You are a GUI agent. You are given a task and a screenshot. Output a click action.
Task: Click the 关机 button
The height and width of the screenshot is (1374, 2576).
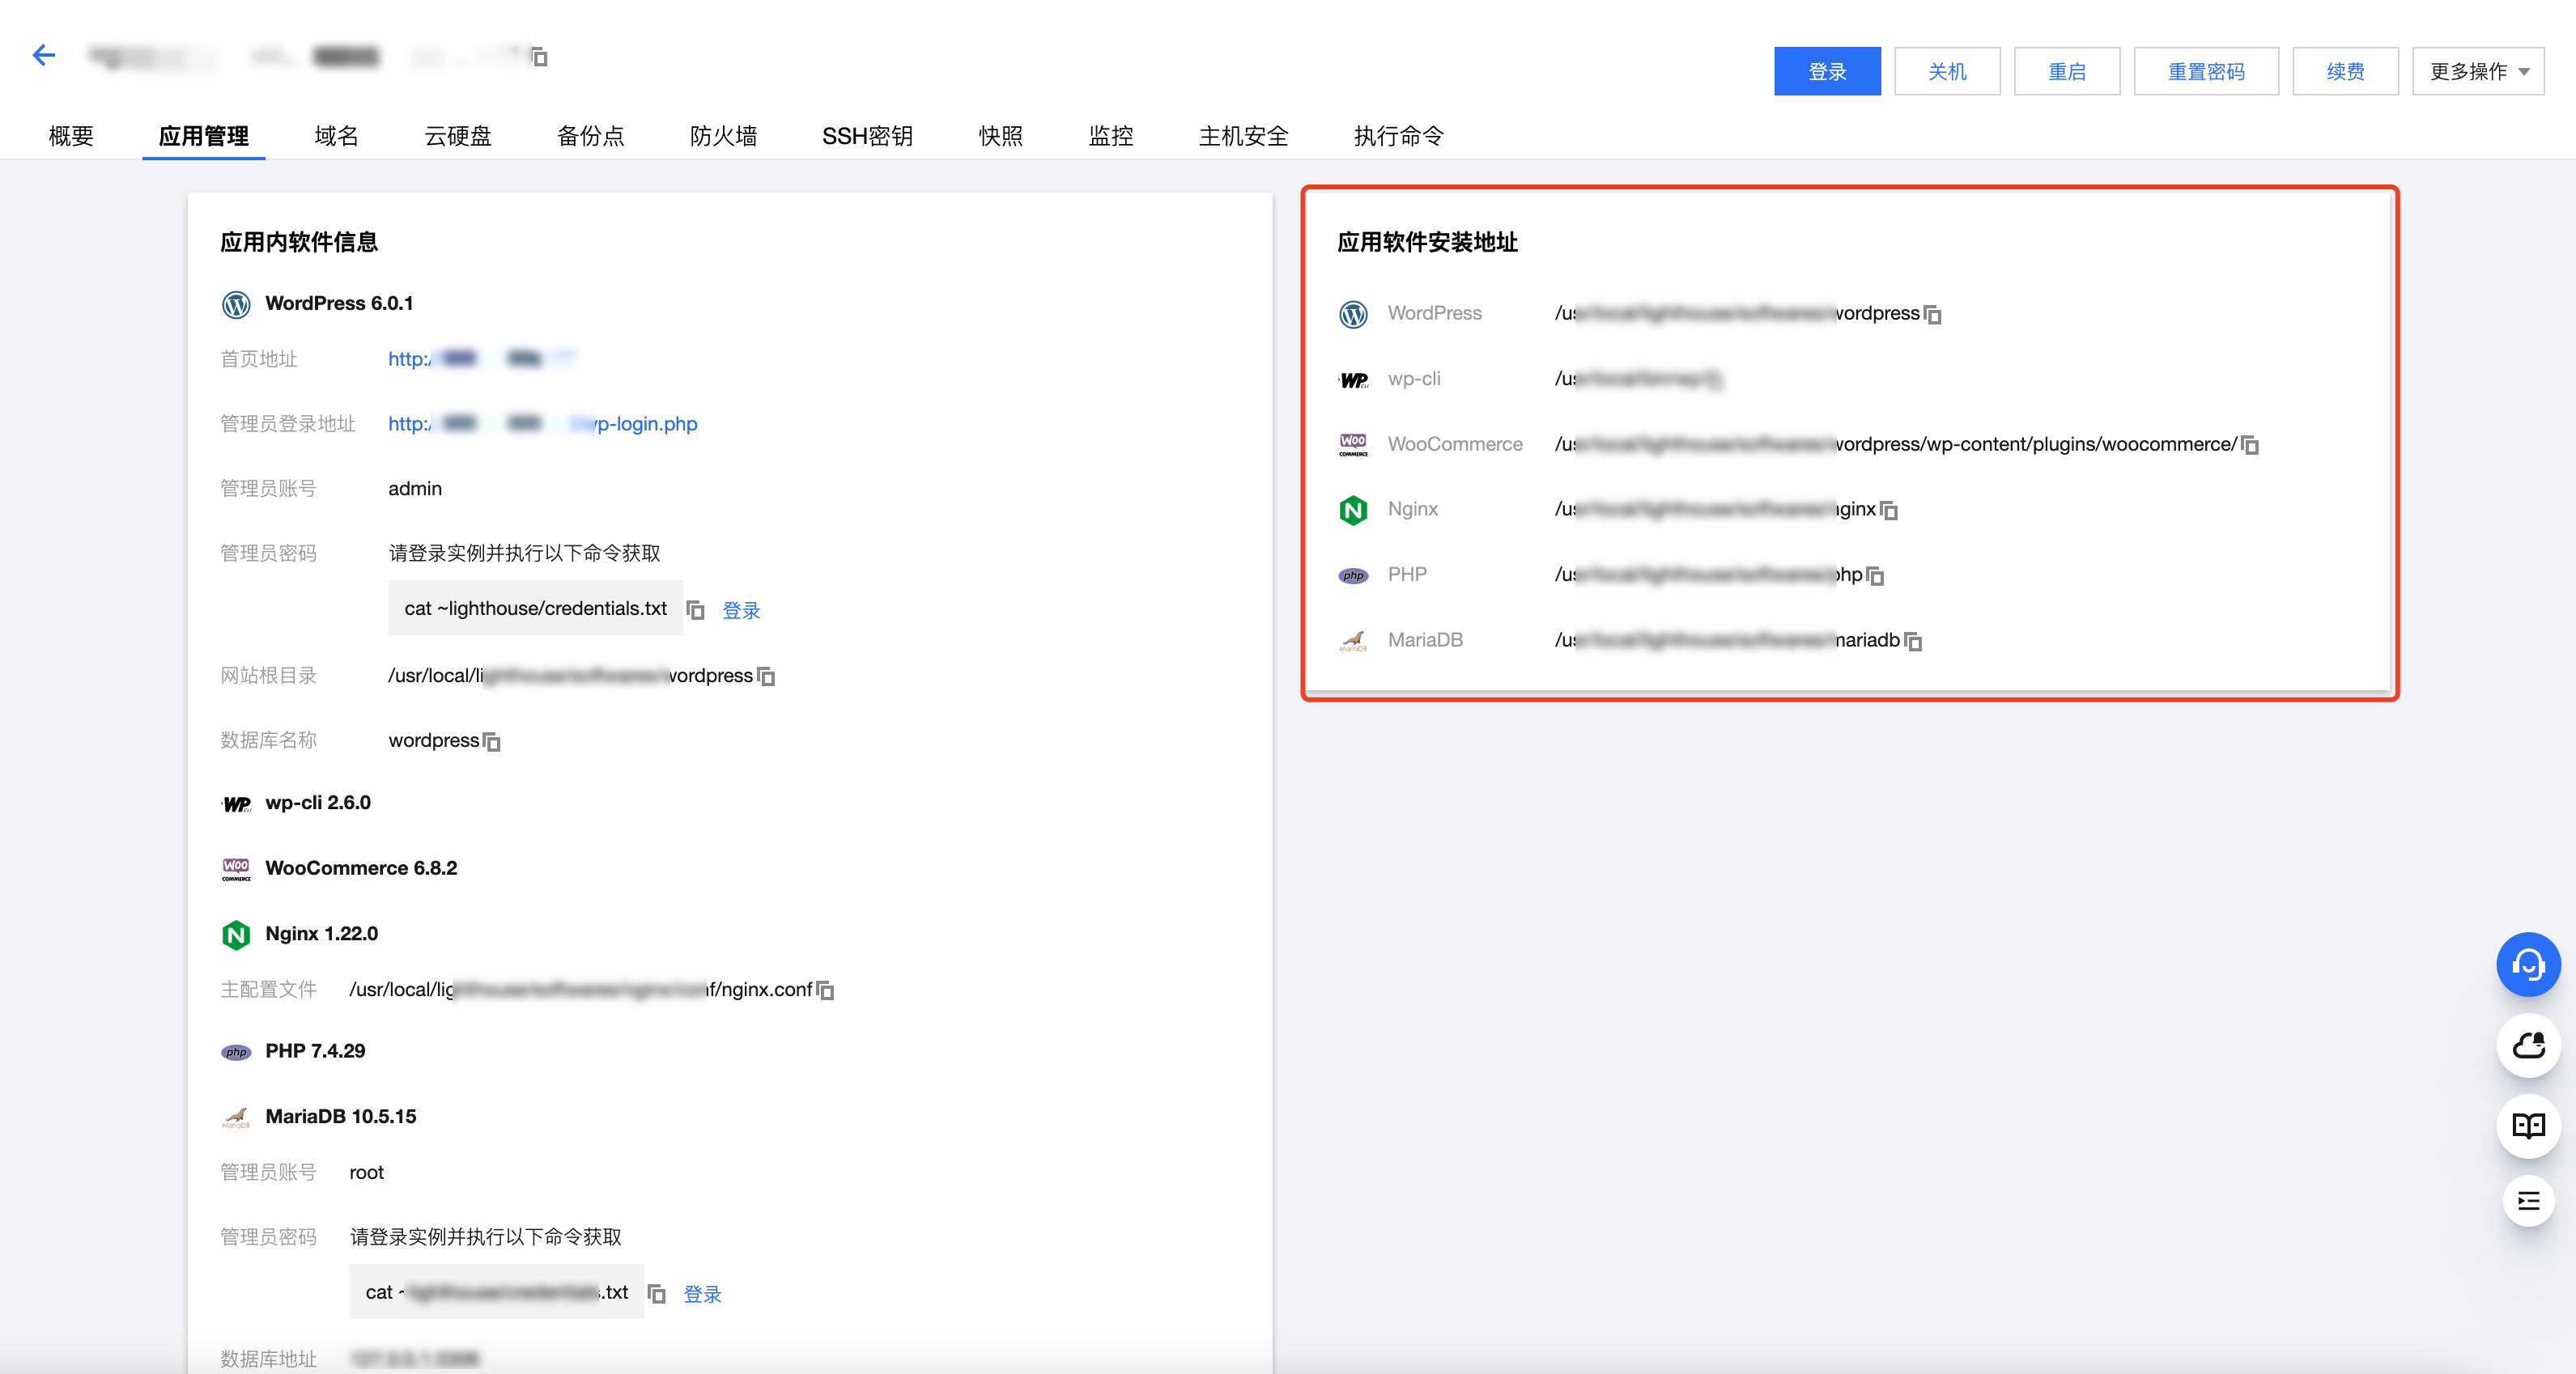click(1947, 71)
